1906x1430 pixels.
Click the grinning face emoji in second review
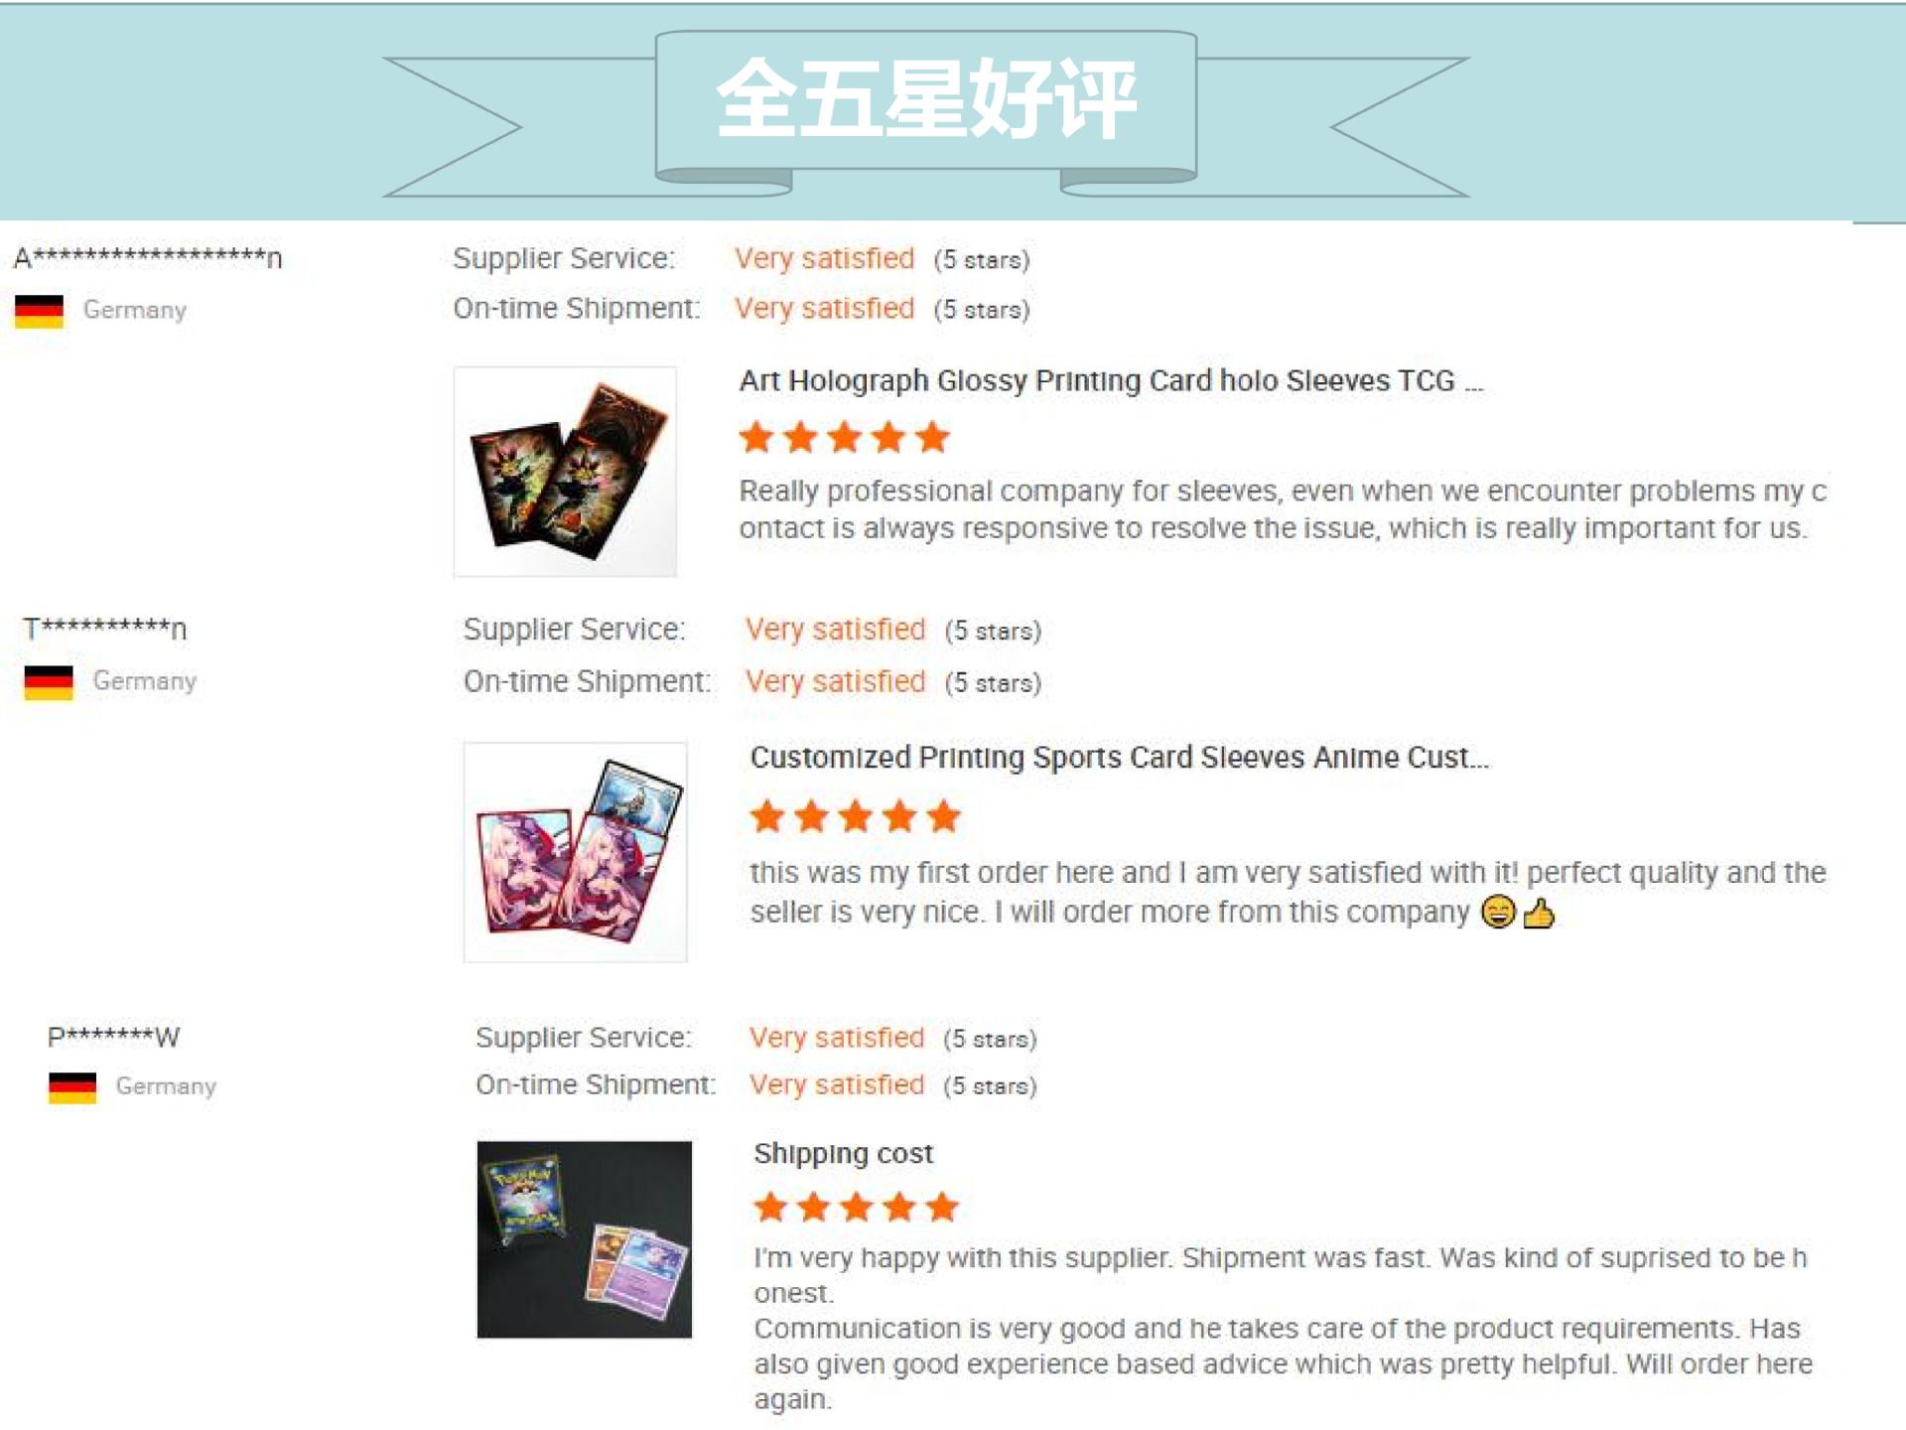[x=1498, y=912]
